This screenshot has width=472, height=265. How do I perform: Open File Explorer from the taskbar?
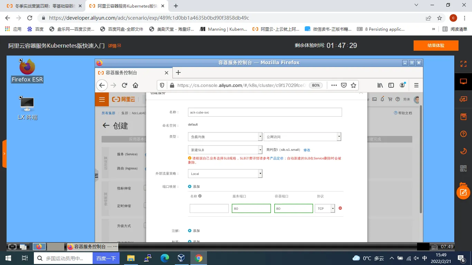(131, 258)
